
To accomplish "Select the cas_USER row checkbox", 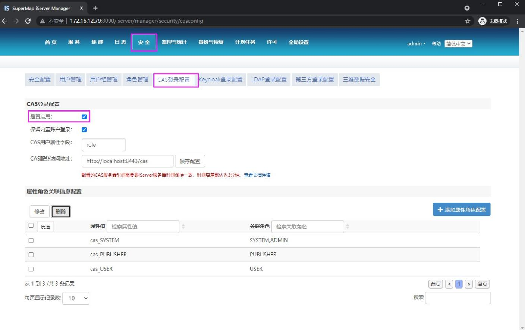I will point(31,269).
